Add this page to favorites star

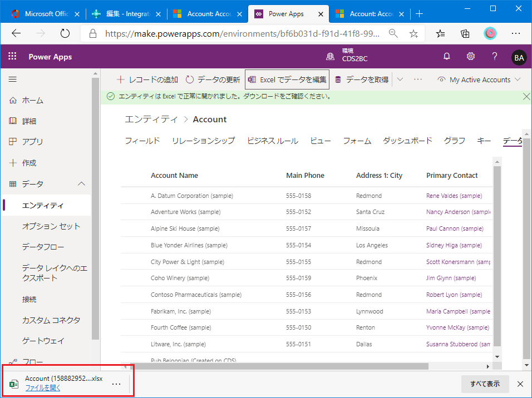pyautogui.click(x=413, y=33)
